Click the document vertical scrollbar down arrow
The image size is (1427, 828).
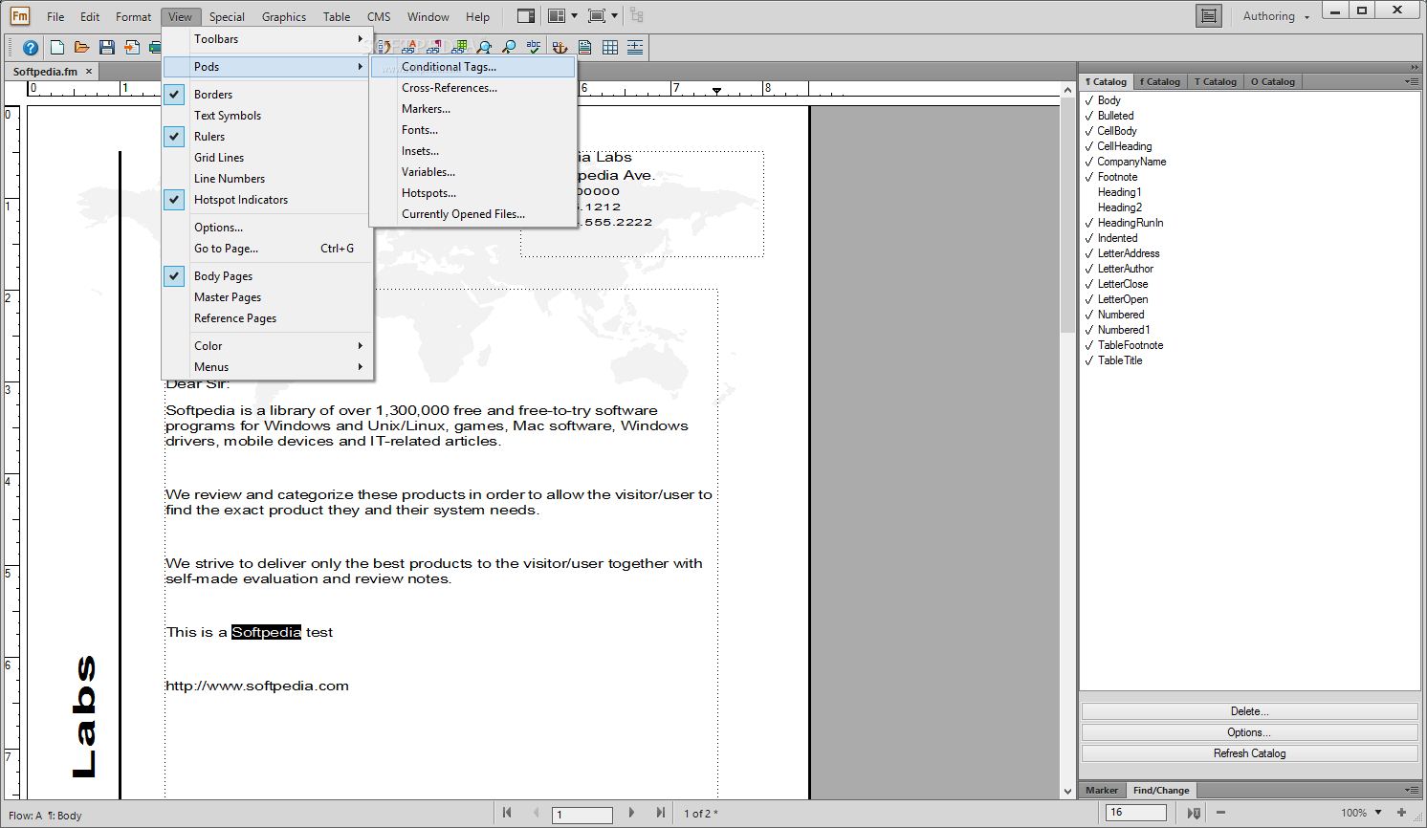click(1067, 792)
